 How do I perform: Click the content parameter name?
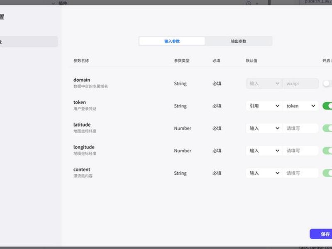[x=82, y=170]
